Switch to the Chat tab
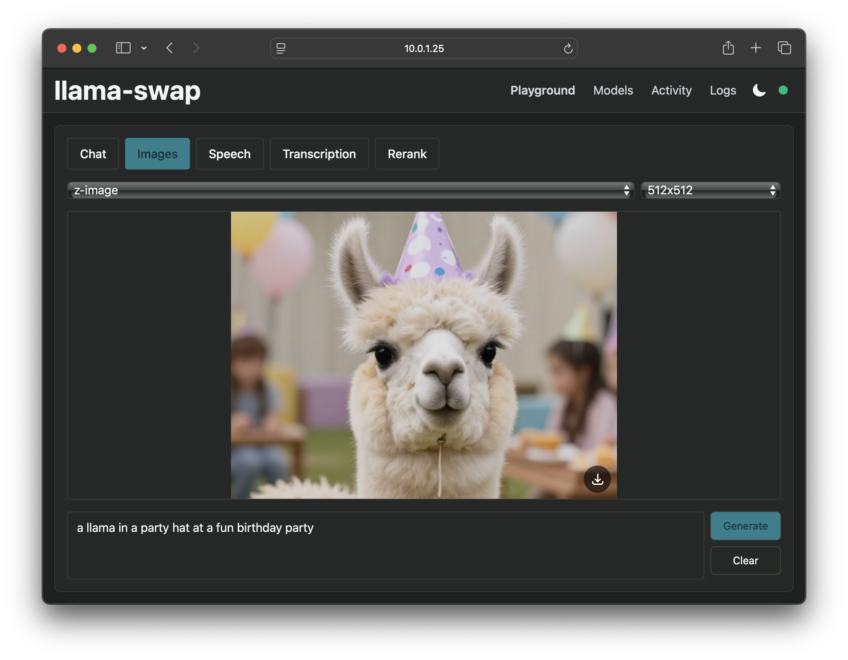Image resolution: width=848 pixels, height=660 pixels. coord(93,154)
